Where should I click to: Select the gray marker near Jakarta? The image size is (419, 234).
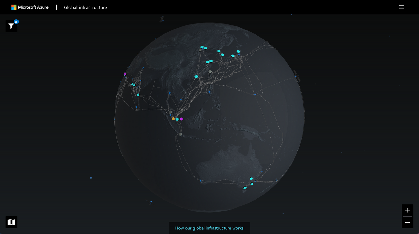pyautogui.click(x=181, y=134)
